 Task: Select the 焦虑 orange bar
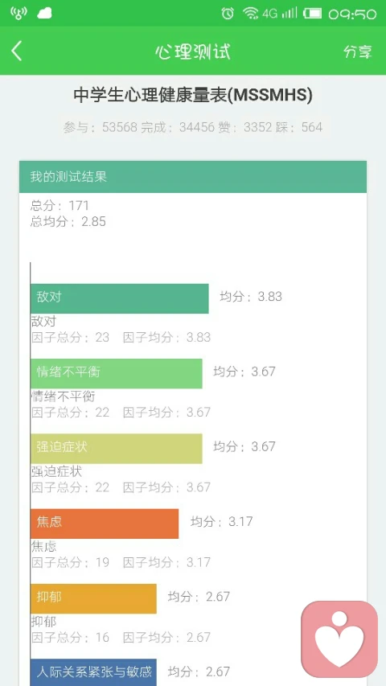pos(105,524)
